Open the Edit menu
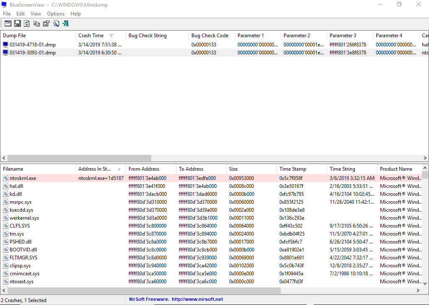 [x=21, y=14]
